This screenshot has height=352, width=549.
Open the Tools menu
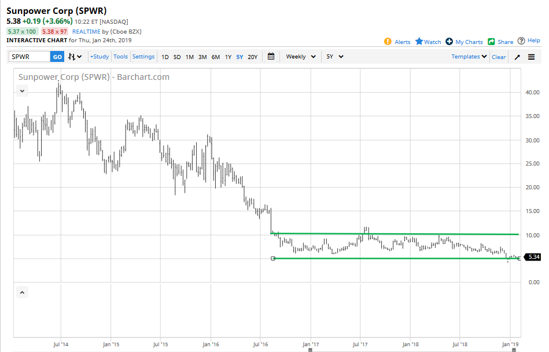point(120,56)
